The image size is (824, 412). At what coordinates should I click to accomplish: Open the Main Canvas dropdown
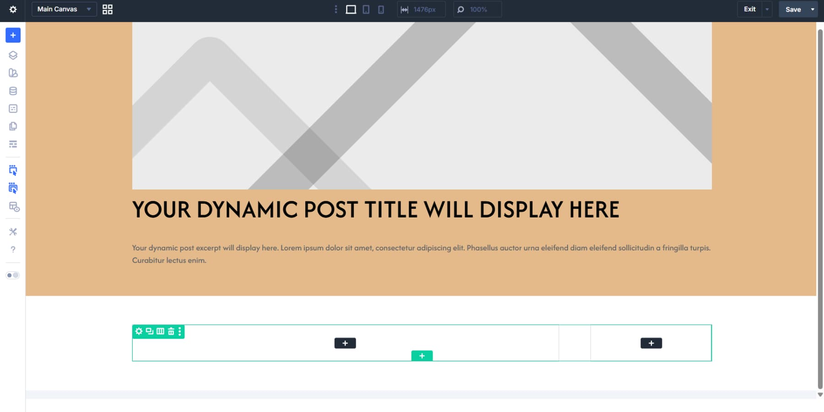(63, 9)
